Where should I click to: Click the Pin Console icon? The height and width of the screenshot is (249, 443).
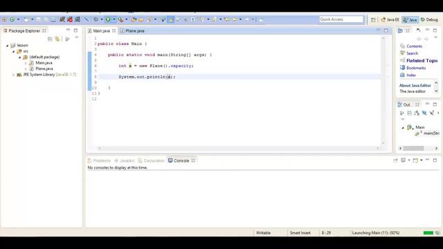[395, 160]
